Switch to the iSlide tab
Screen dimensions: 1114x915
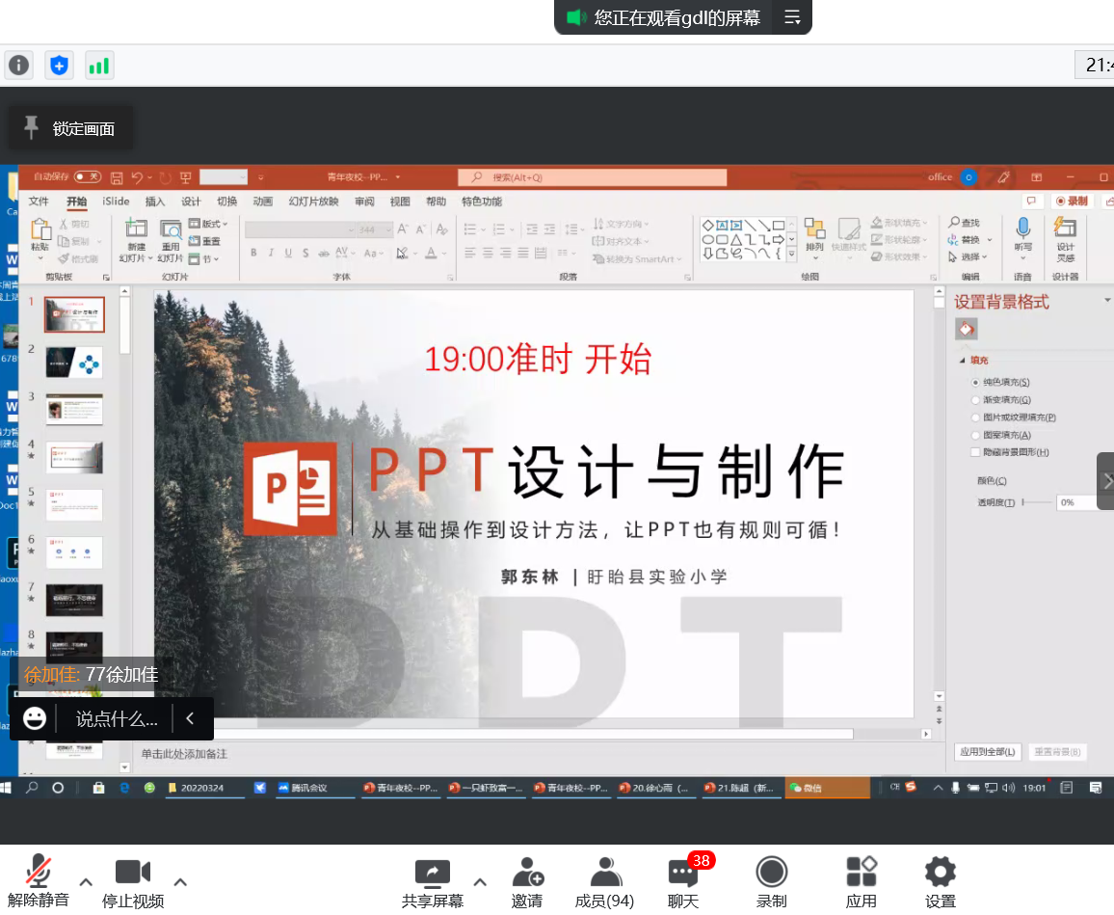tap(116, 202)
